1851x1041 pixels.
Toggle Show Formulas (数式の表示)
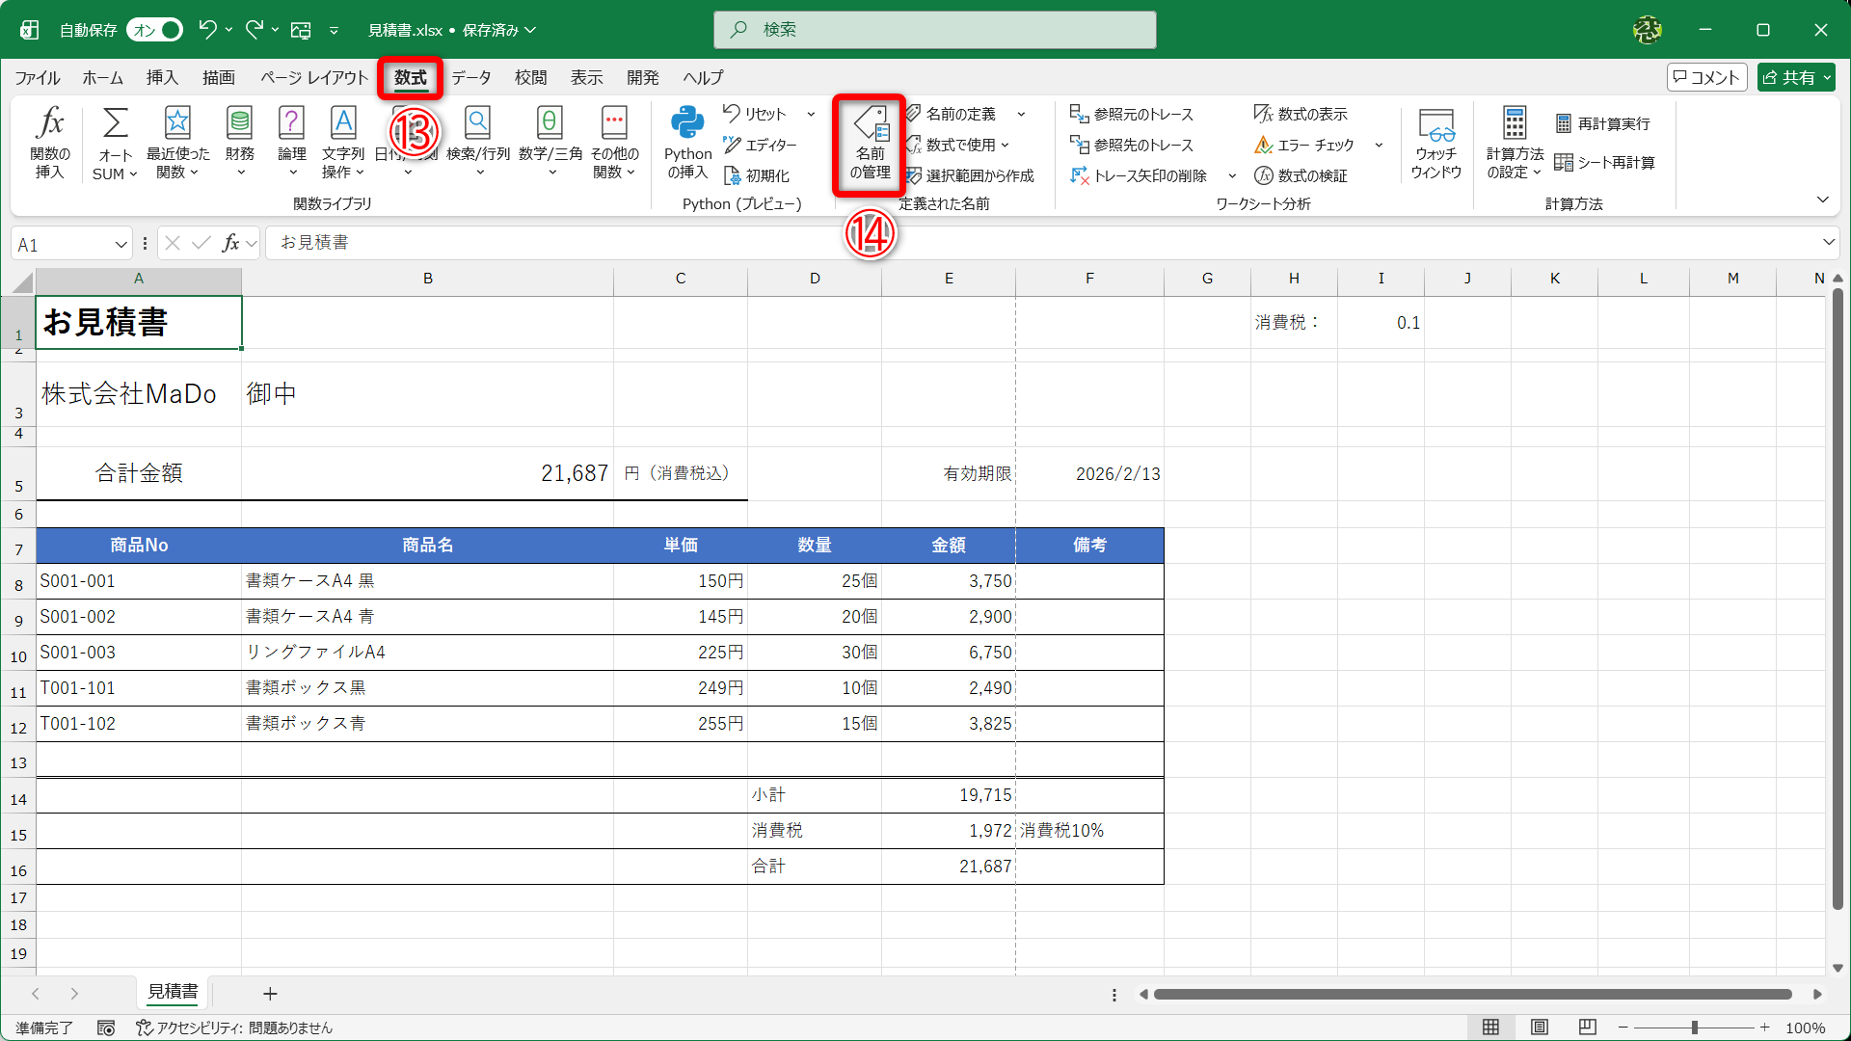tap(1301, 114)
